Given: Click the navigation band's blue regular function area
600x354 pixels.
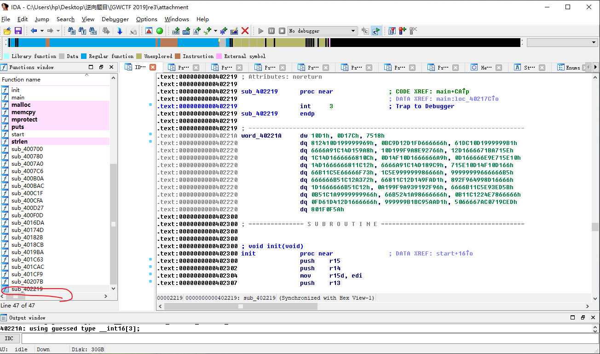Looking at the screenshot, I should pyautogui.click(x=101, y=43).
